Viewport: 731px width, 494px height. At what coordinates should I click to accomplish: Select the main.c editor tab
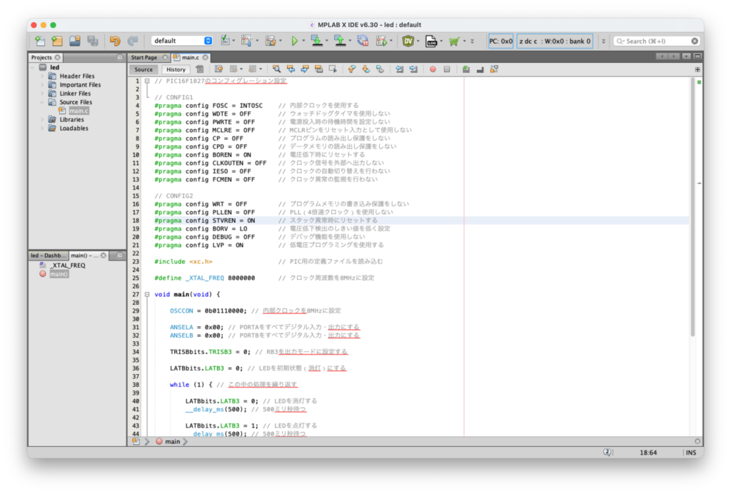[x=190, y=57]
